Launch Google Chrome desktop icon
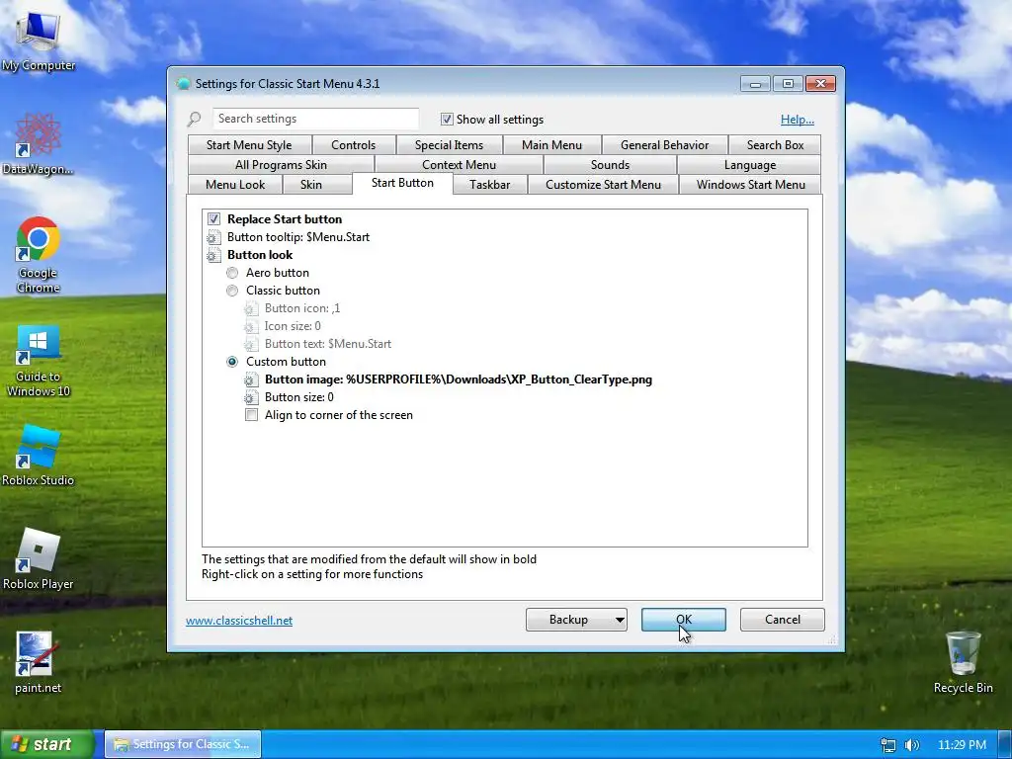The width and height of the screenshot is (1012, 759). (x=39, y=255)
